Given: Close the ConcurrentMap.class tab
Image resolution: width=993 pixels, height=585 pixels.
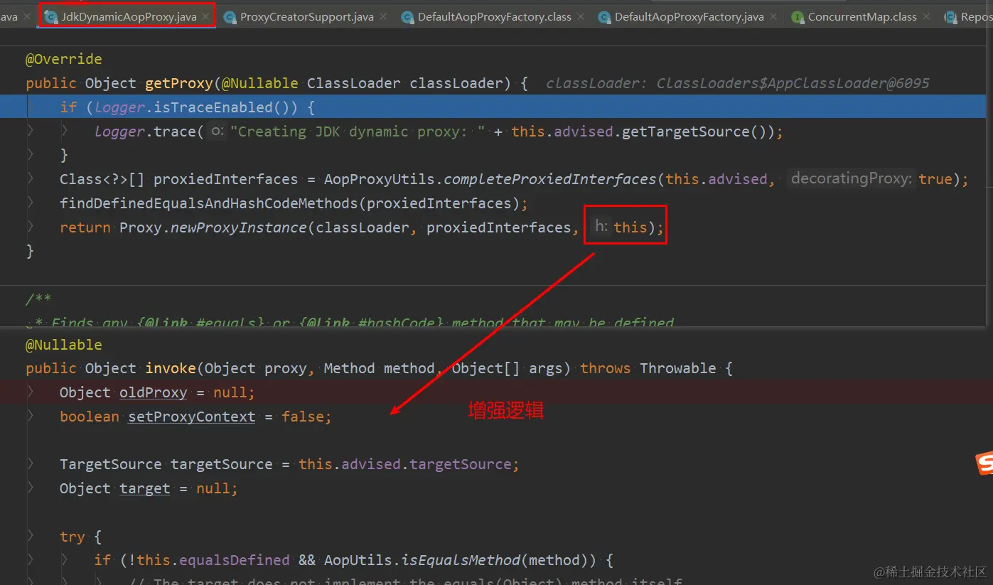Looking at the screenshot, I should tap(927, 16).
